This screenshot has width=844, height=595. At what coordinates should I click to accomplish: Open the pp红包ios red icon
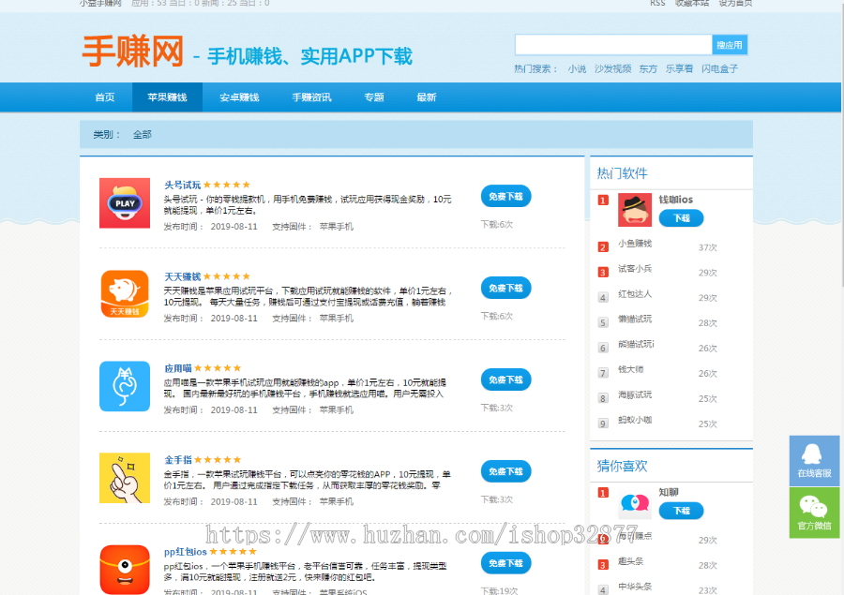click(125, 568)
